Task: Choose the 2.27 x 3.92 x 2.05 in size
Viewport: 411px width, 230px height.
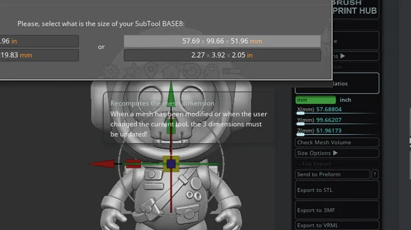Action: click(222, 55)
